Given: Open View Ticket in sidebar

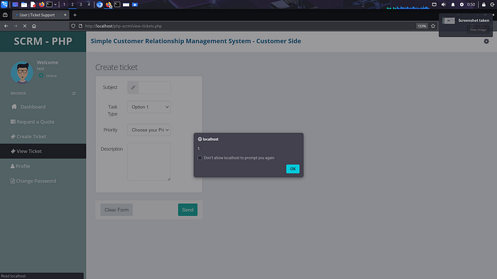Looking at the screenshot, I should click(x=43, y=151).
